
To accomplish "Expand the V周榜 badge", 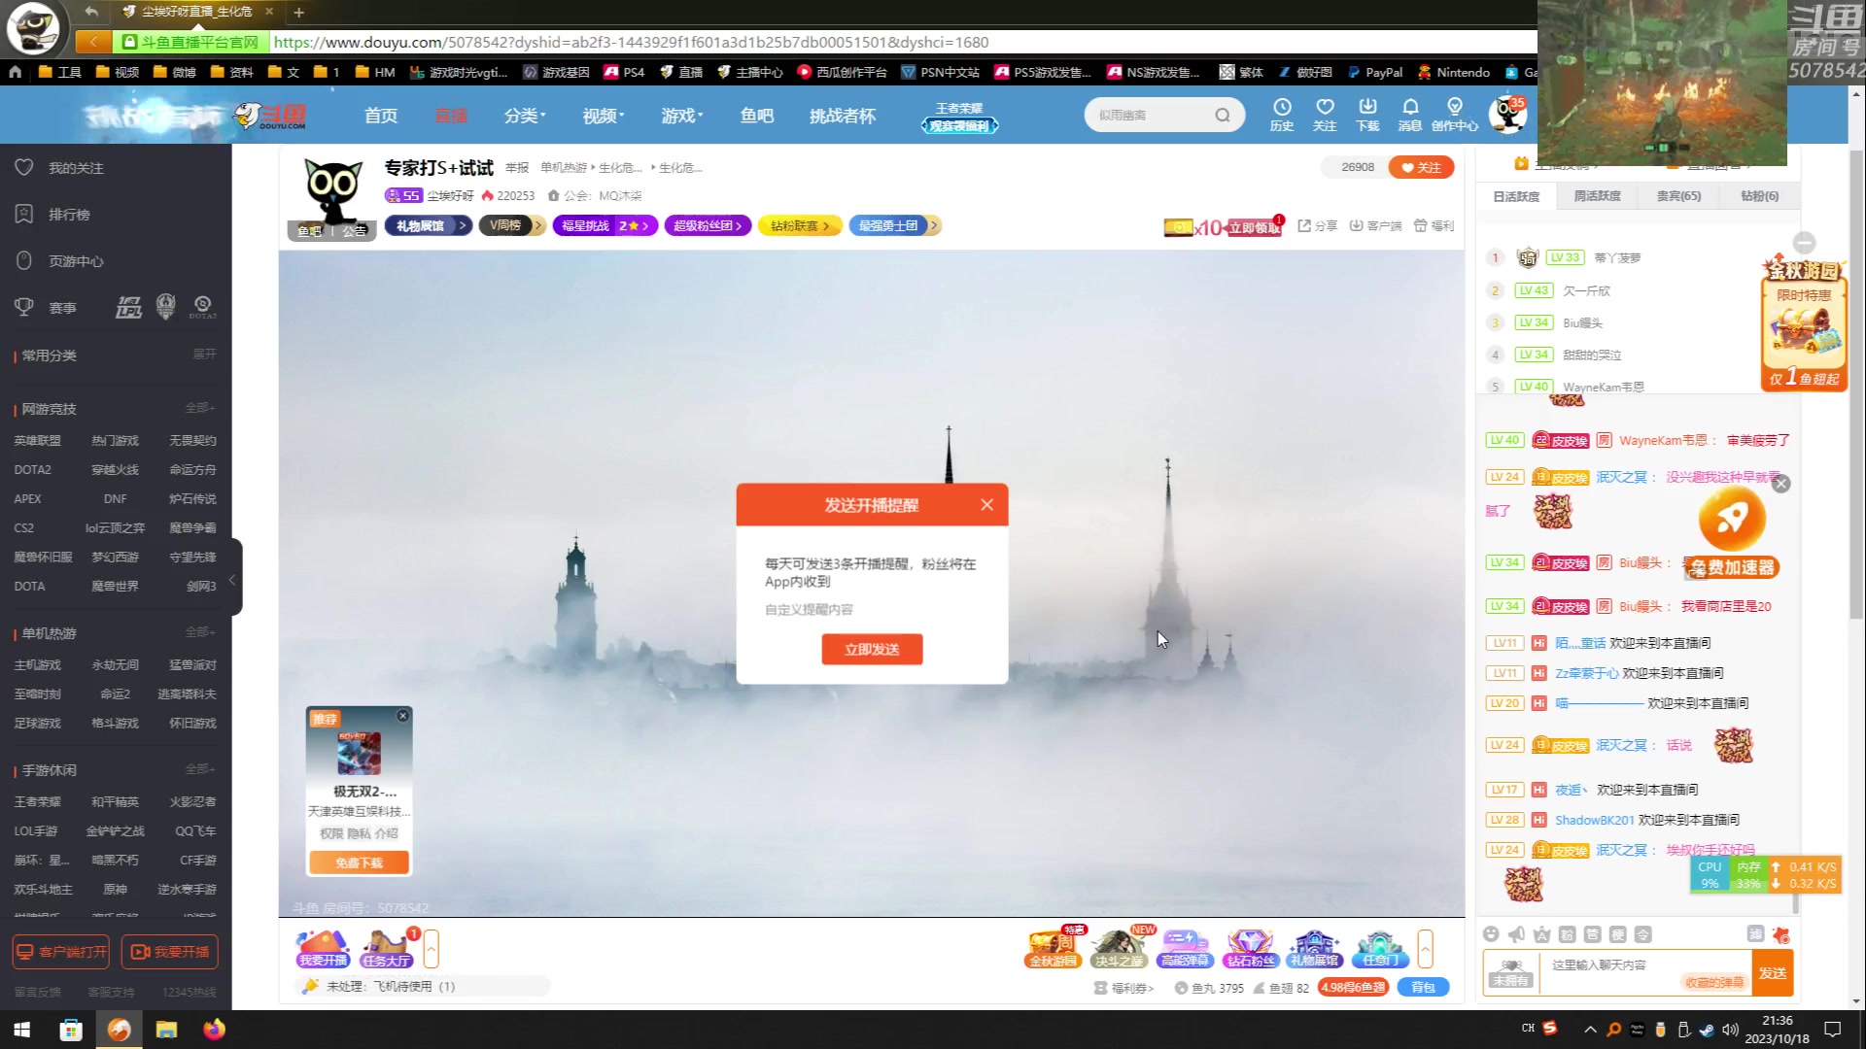I will tap(512, 225).
